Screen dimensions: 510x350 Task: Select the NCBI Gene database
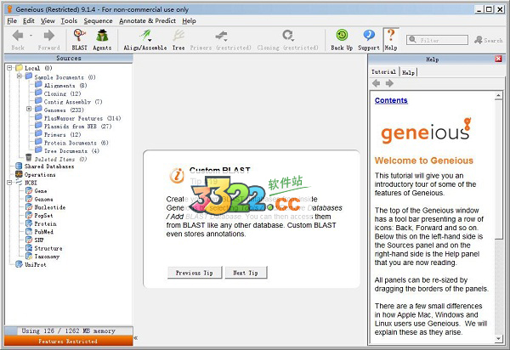click(37, 191)
